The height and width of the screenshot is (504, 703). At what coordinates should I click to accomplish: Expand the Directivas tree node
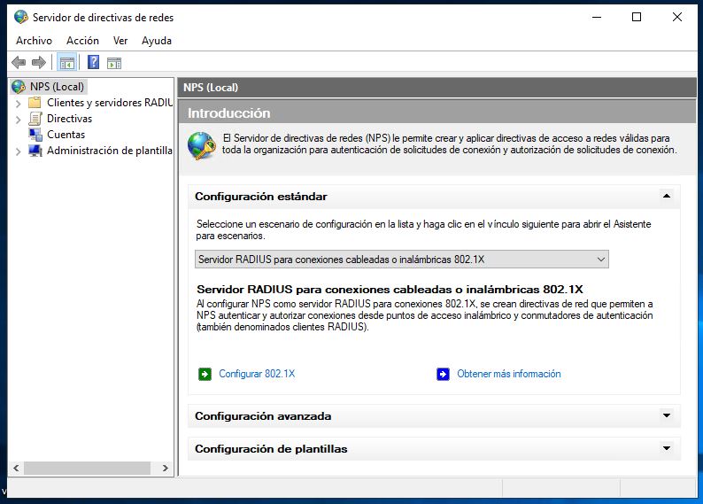tap(19, 120)
